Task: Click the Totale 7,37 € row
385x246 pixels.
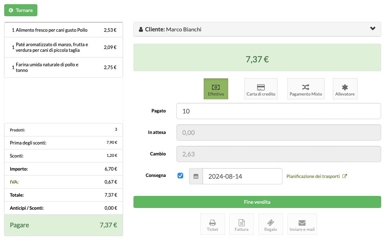Action: tap(63, 195)
